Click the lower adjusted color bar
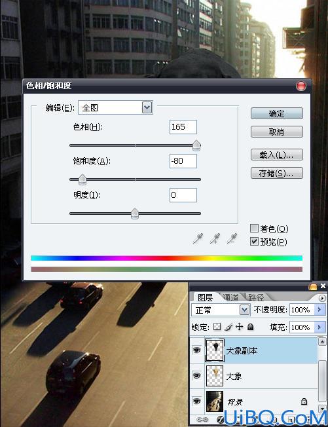Viewport: 328px width, 427px height. [166, 269]
